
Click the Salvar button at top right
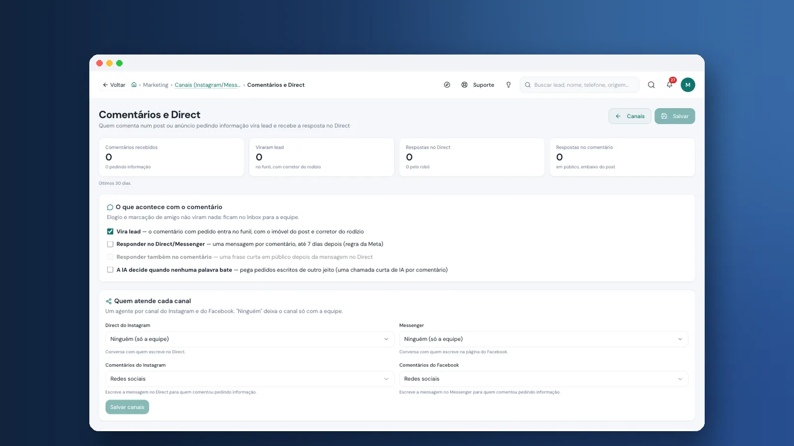pyautogui.click(x=674, y=116)
